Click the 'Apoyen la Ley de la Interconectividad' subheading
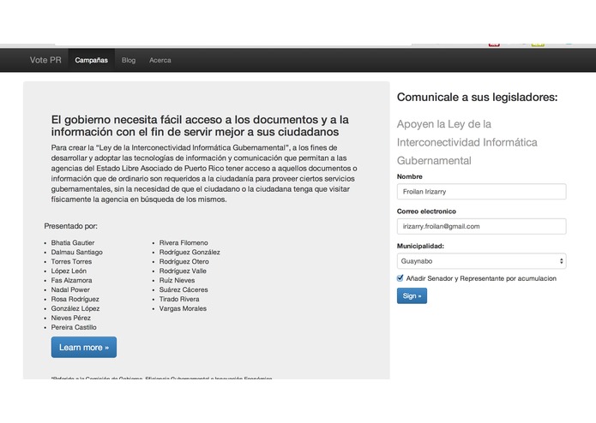Viewport: 596px width, 423px height. pyautogui.click(x=467, y=142)
